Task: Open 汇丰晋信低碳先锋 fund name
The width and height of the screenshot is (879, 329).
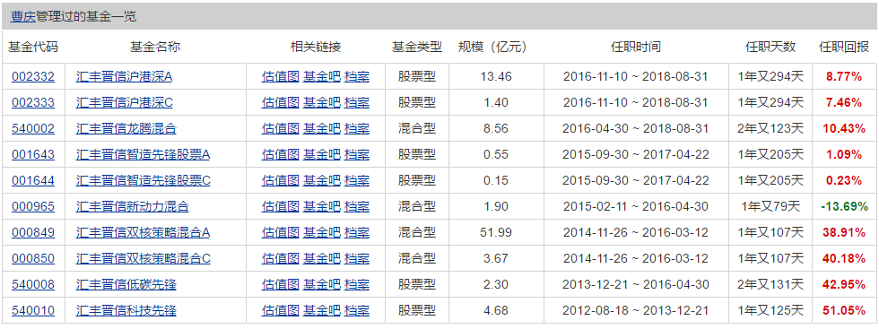Action: pyautogui.click(x=126, y=285)
